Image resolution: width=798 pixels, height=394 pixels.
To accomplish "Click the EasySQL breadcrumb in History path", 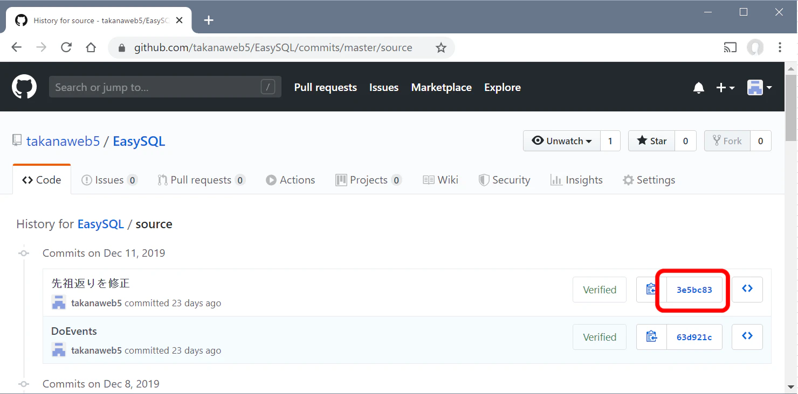I will point(101,224).
